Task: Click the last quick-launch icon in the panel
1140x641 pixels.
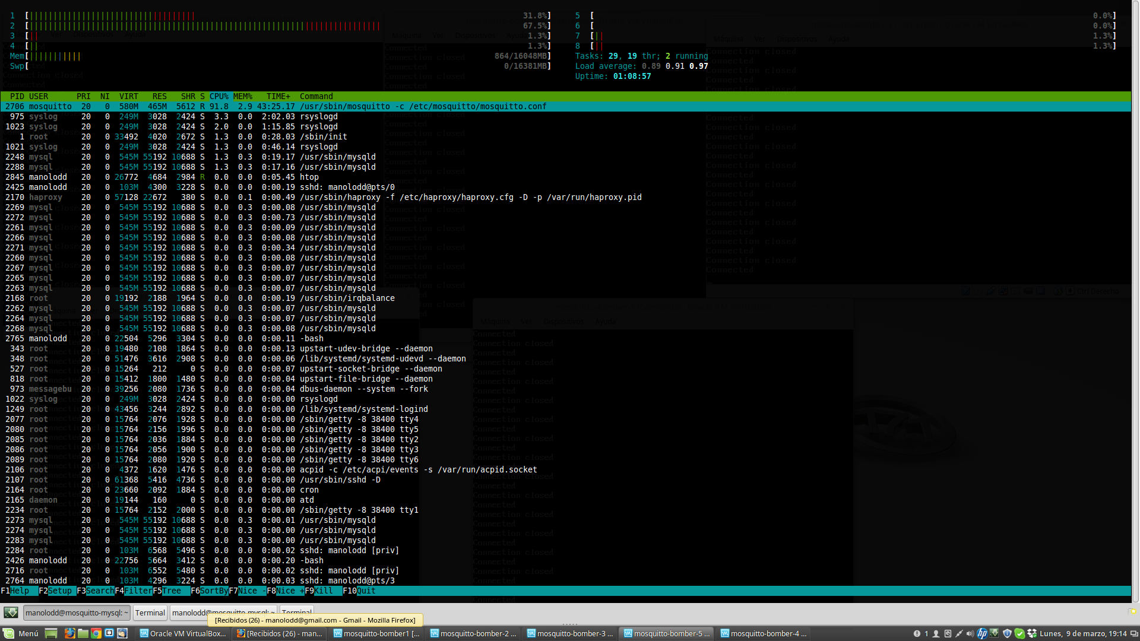Action: tap(122, 633)
